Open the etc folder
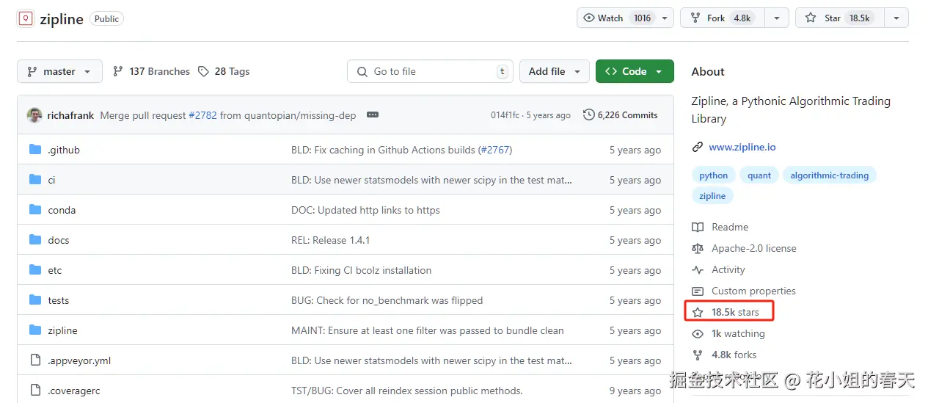The height and width of the screenshot is (403, 928). tap(55, 270)
